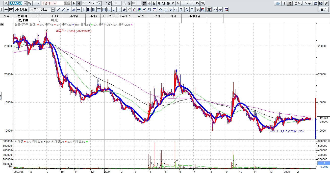330x173 pixels.
Task: Select the 15 interval button
Action: point(197,3)
